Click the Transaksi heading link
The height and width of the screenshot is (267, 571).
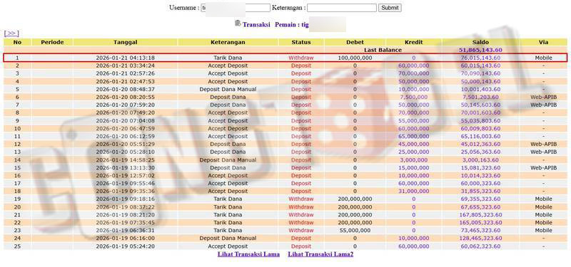256,25
